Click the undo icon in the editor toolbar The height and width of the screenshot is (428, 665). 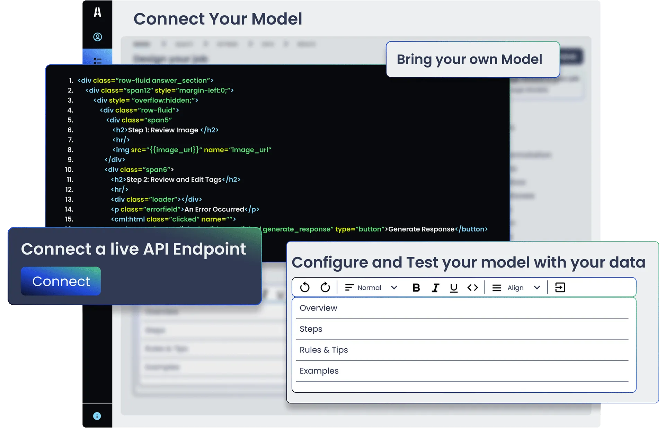click(305, 287)
